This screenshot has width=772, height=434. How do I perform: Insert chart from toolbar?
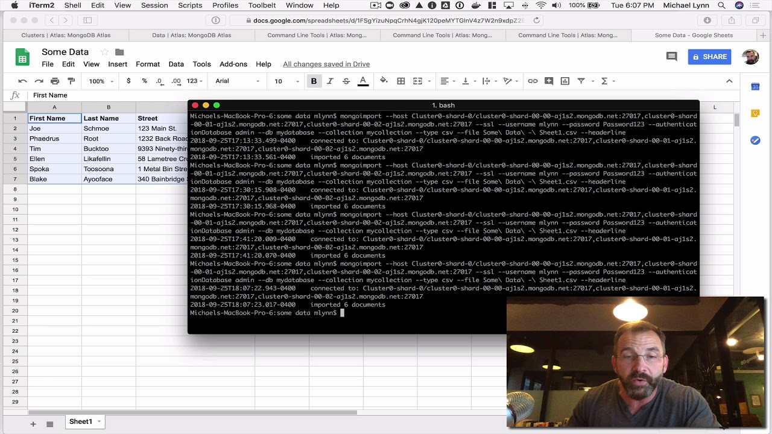[565, 81]
